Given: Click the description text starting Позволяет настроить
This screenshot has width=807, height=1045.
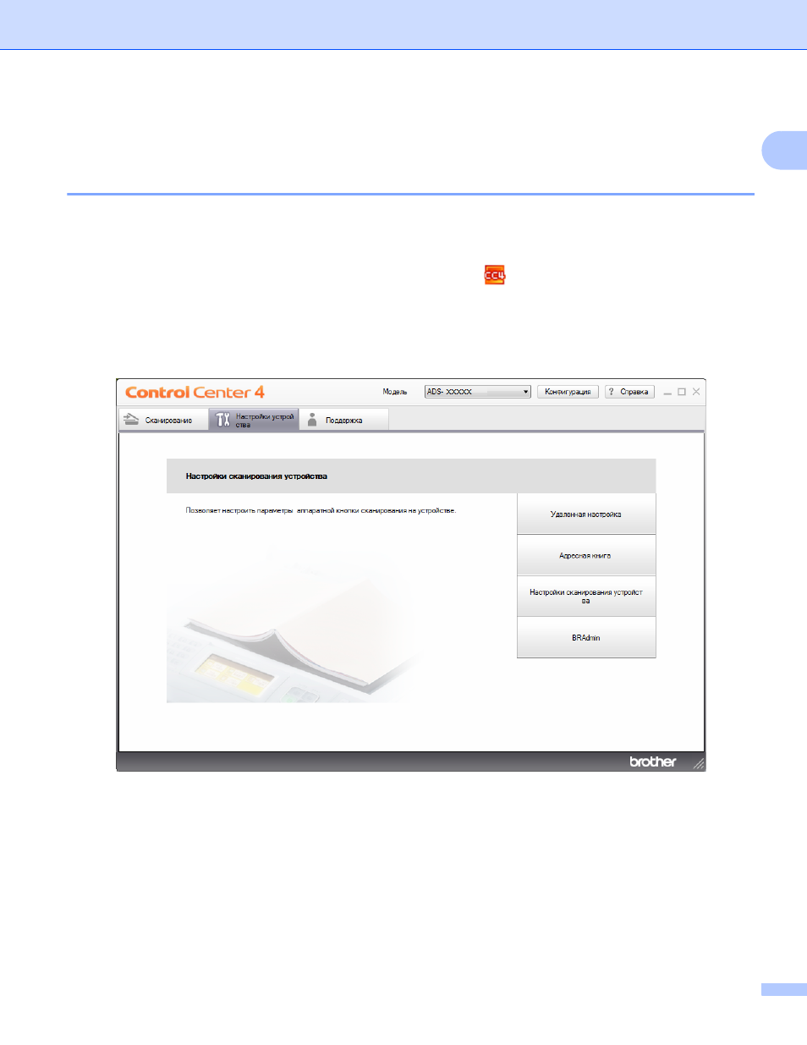Looking at the screenshot, I should [321, 510].
